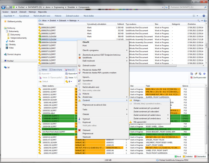Screen dimensions: 209x163
Task: Click Načíst aktuální verzi toolbar button
Action: (x=42, y=16)
